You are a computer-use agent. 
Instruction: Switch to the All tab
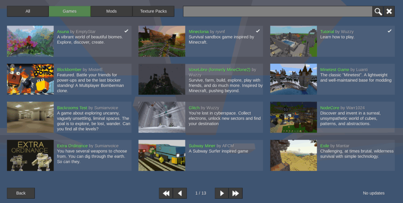[28, 11]
